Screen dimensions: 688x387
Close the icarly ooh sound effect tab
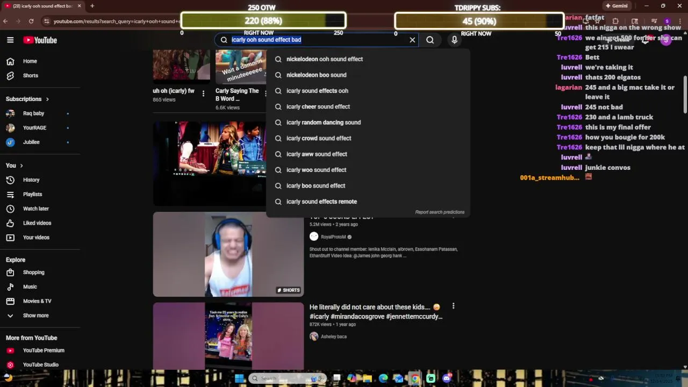80,6
